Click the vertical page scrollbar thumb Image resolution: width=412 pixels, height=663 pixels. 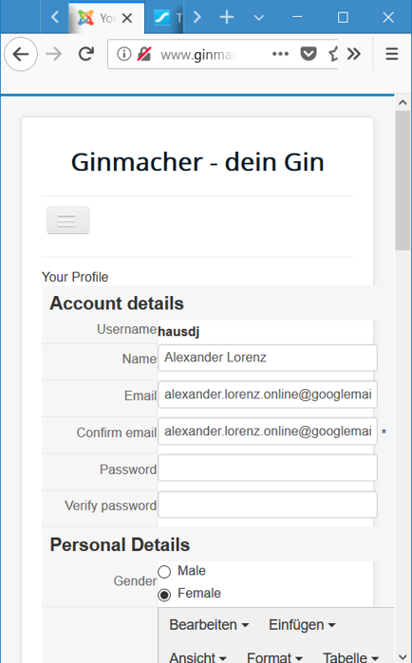(403, 181)
